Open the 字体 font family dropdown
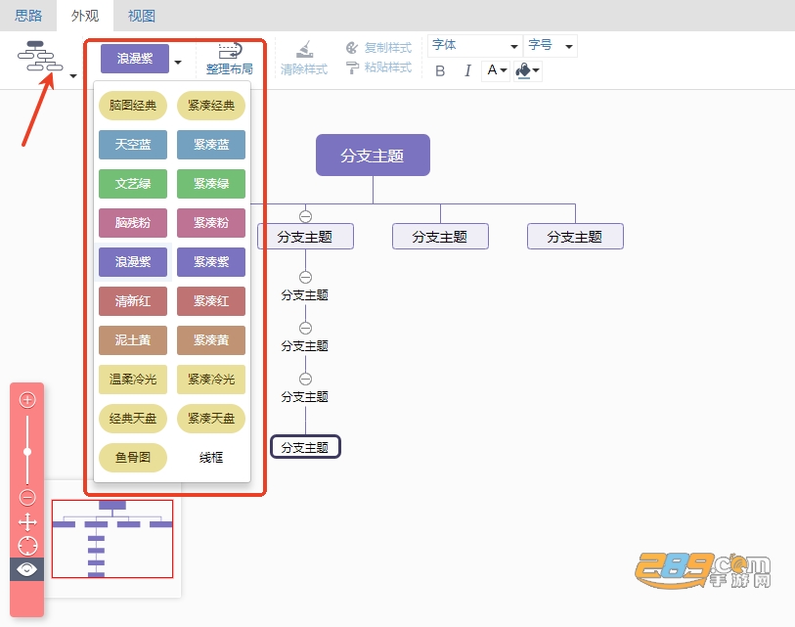Image resolution: width=795 pixels, height=627 pixels. point(474,46)
